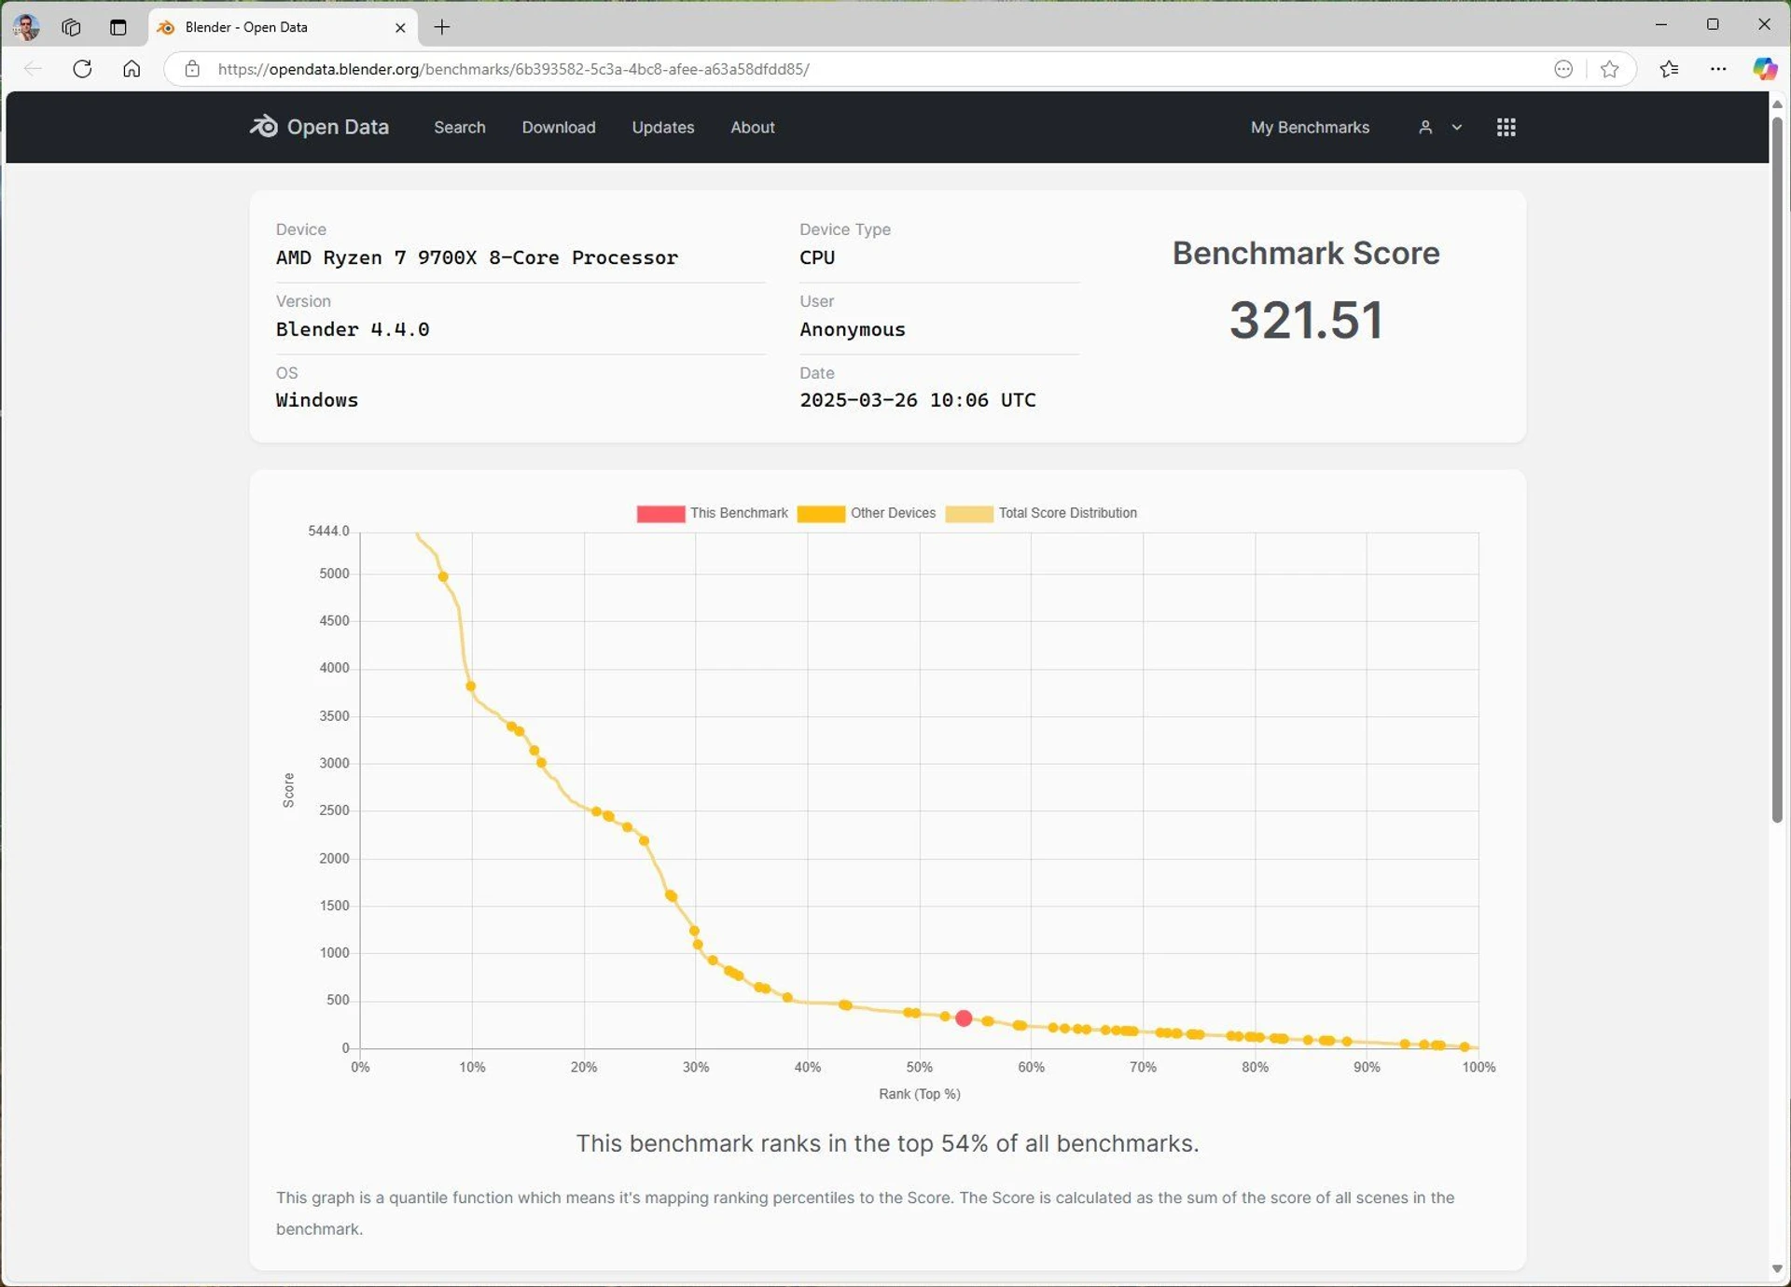1791x1287 pixels.
Task: Click the benchmark score 321.51
Action: pyautogui.click(x=1306, y=320)
